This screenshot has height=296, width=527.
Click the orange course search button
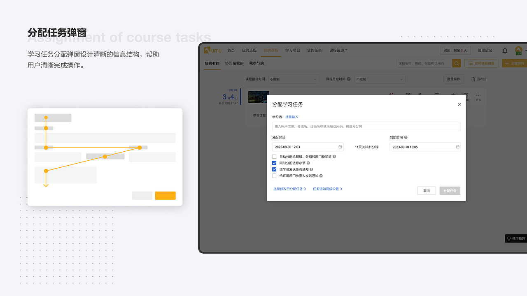coord(457,63)
